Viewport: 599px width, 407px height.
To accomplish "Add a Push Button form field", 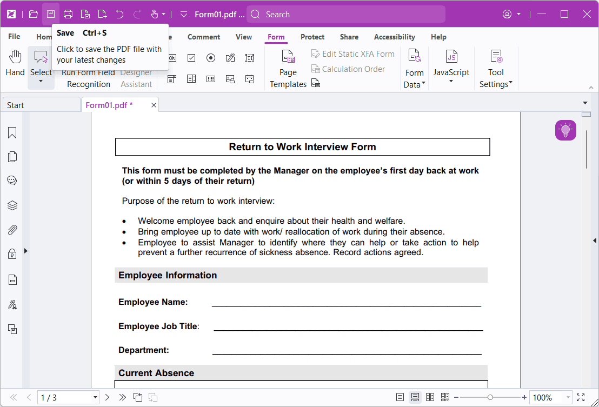I will pyautogui.click(x=172, y=57).
